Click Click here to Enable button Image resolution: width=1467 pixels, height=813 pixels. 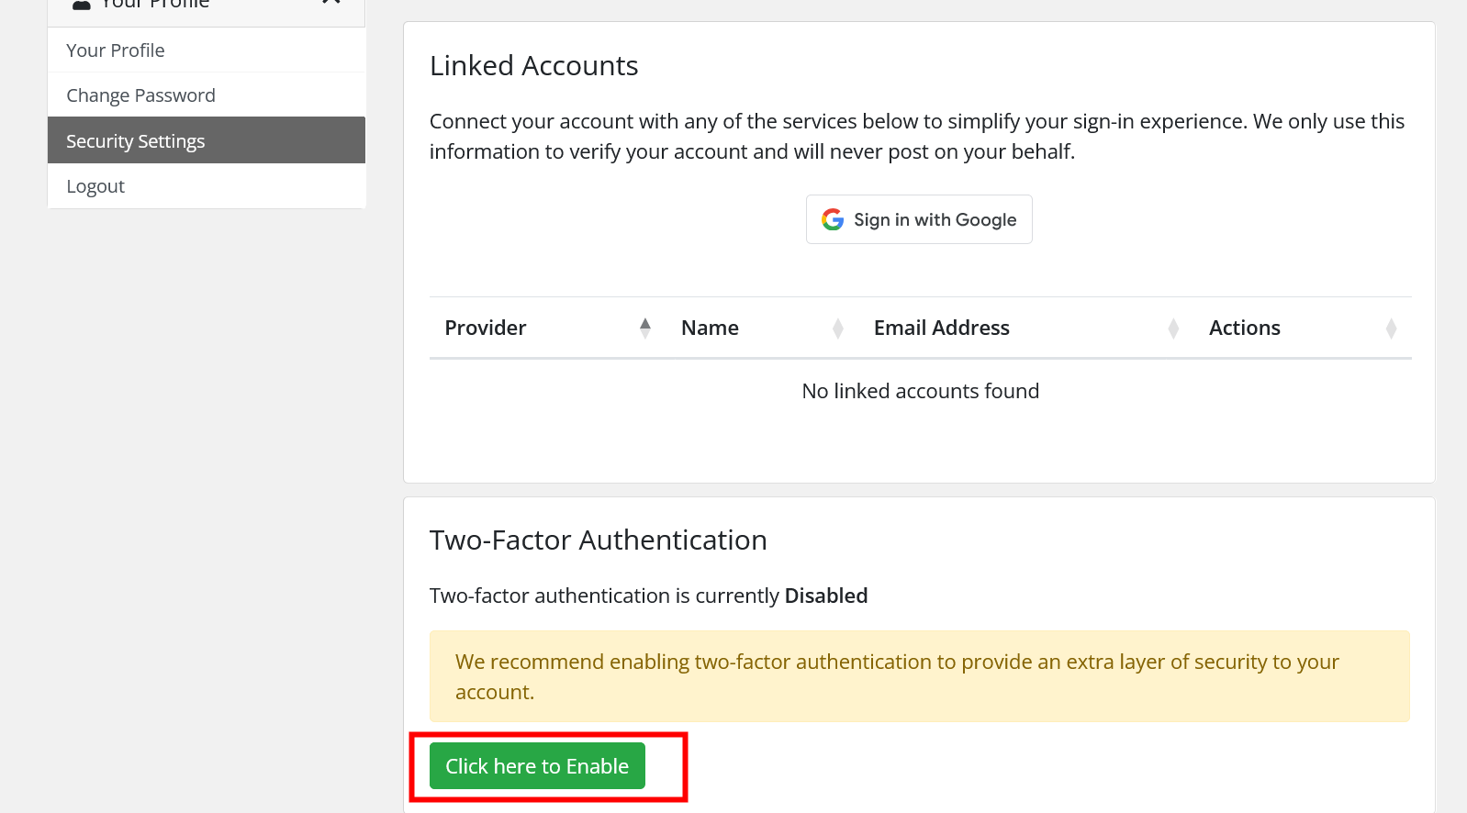pyautogui.click(x=537, y=766)
